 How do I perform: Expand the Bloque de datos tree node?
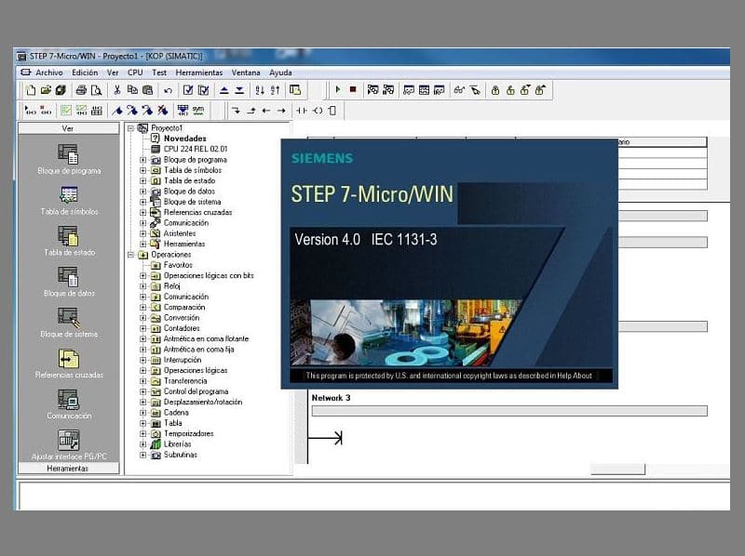(142, 192)
